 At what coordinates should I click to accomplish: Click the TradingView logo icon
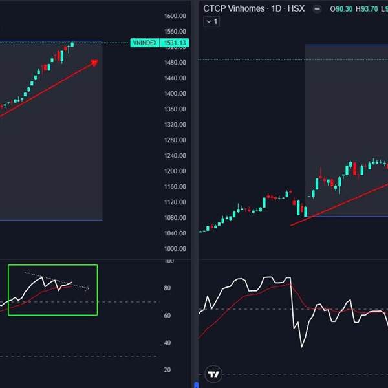[x=213, y=374]
